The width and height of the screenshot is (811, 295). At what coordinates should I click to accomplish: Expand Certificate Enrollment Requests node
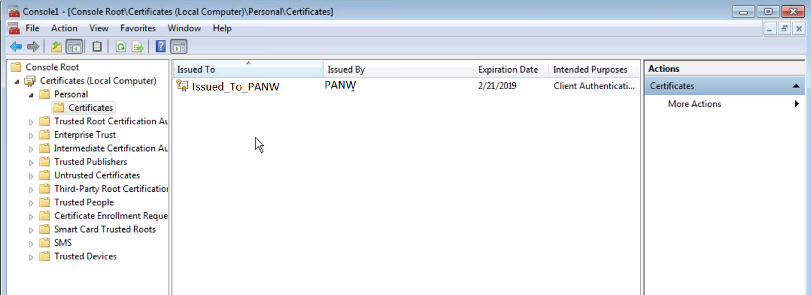tap(31, 216)
